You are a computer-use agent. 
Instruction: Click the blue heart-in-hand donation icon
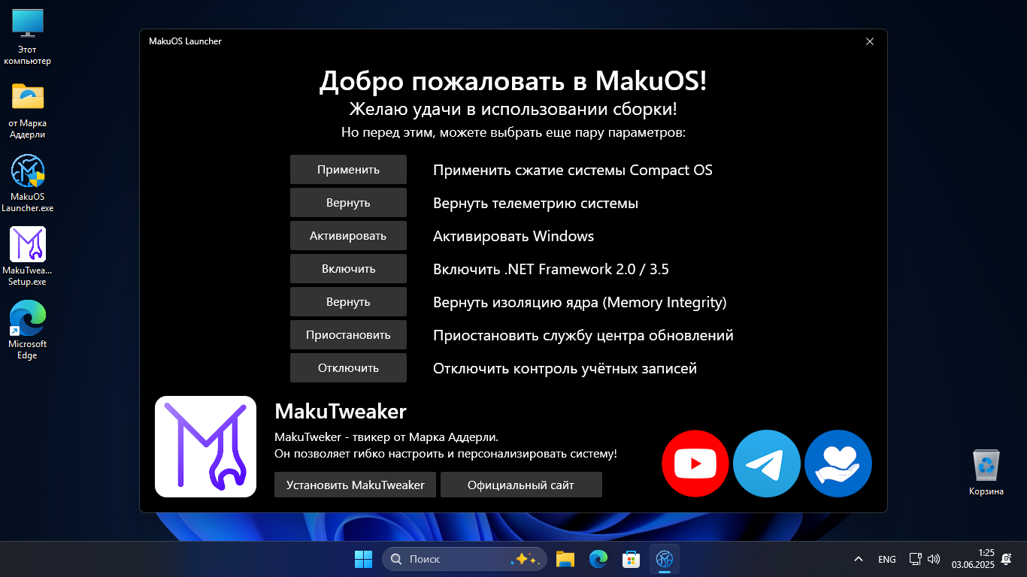click(838, 464)
